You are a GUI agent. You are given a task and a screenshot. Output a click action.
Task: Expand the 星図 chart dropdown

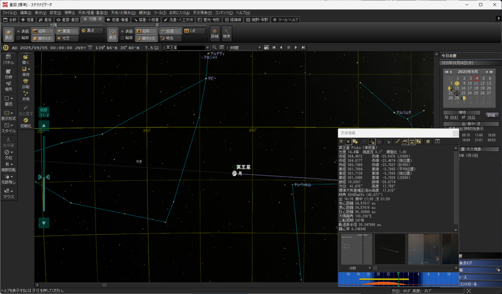click(12, 98)
